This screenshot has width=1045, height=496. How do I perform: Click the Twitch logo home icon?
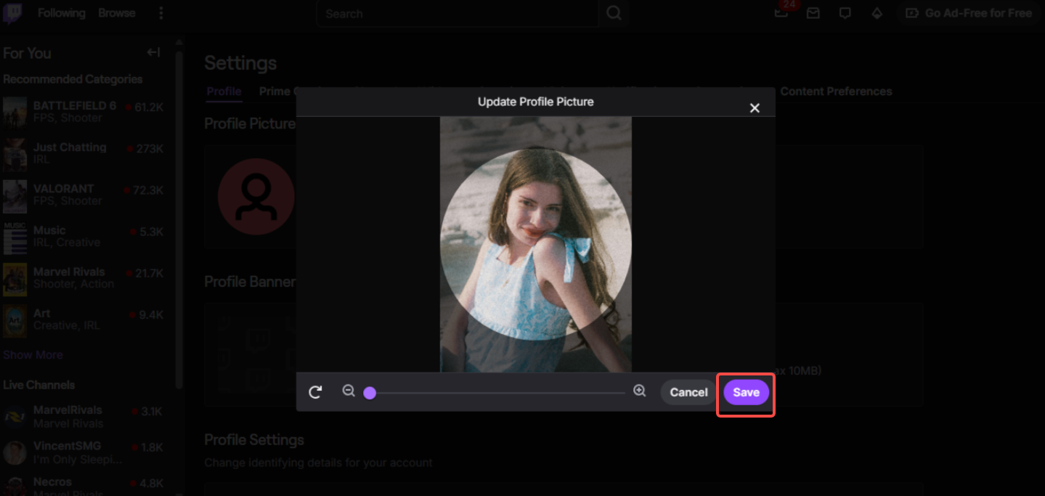[12, 13]
